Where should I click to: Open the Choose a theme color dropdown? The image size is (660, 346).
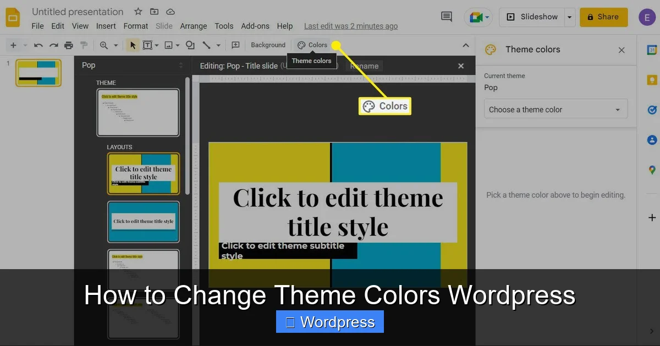click(555, 109)
